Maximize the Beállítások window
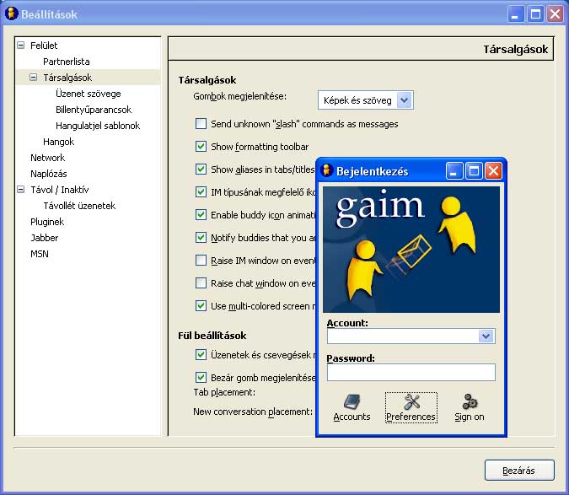 [x=535, y=14]
